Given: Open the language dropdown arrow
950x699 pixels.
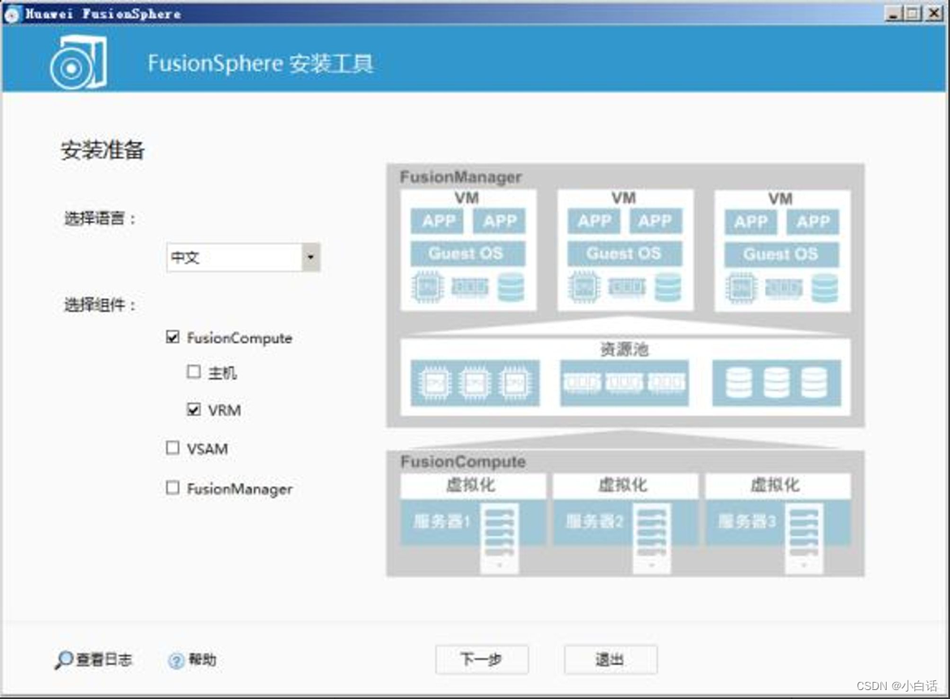Looking at the screenshot, I should click(311, 257).
